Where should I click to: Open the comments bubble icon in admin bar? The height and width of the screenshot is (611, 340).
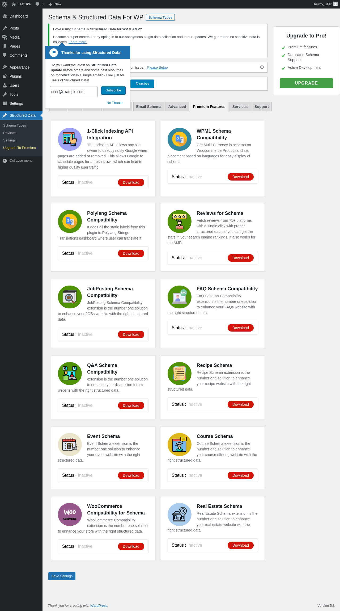(37, 4)
